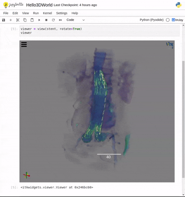185x197 pixels.
Task: Restart the kernel using the refresh icon
Action: (53, 20)
